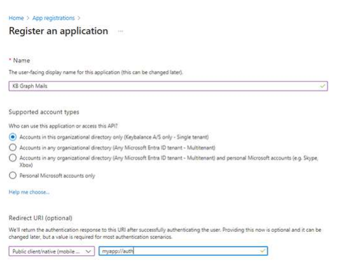Click the KB Graph Mails name field
This screenshot has width=353, height=270.
tap(168, 86)
